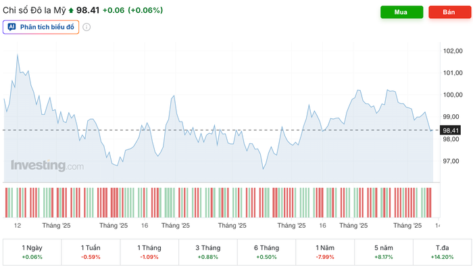Click the 101,00 y-axis label
473x267 pixels.
click(453, 73)
